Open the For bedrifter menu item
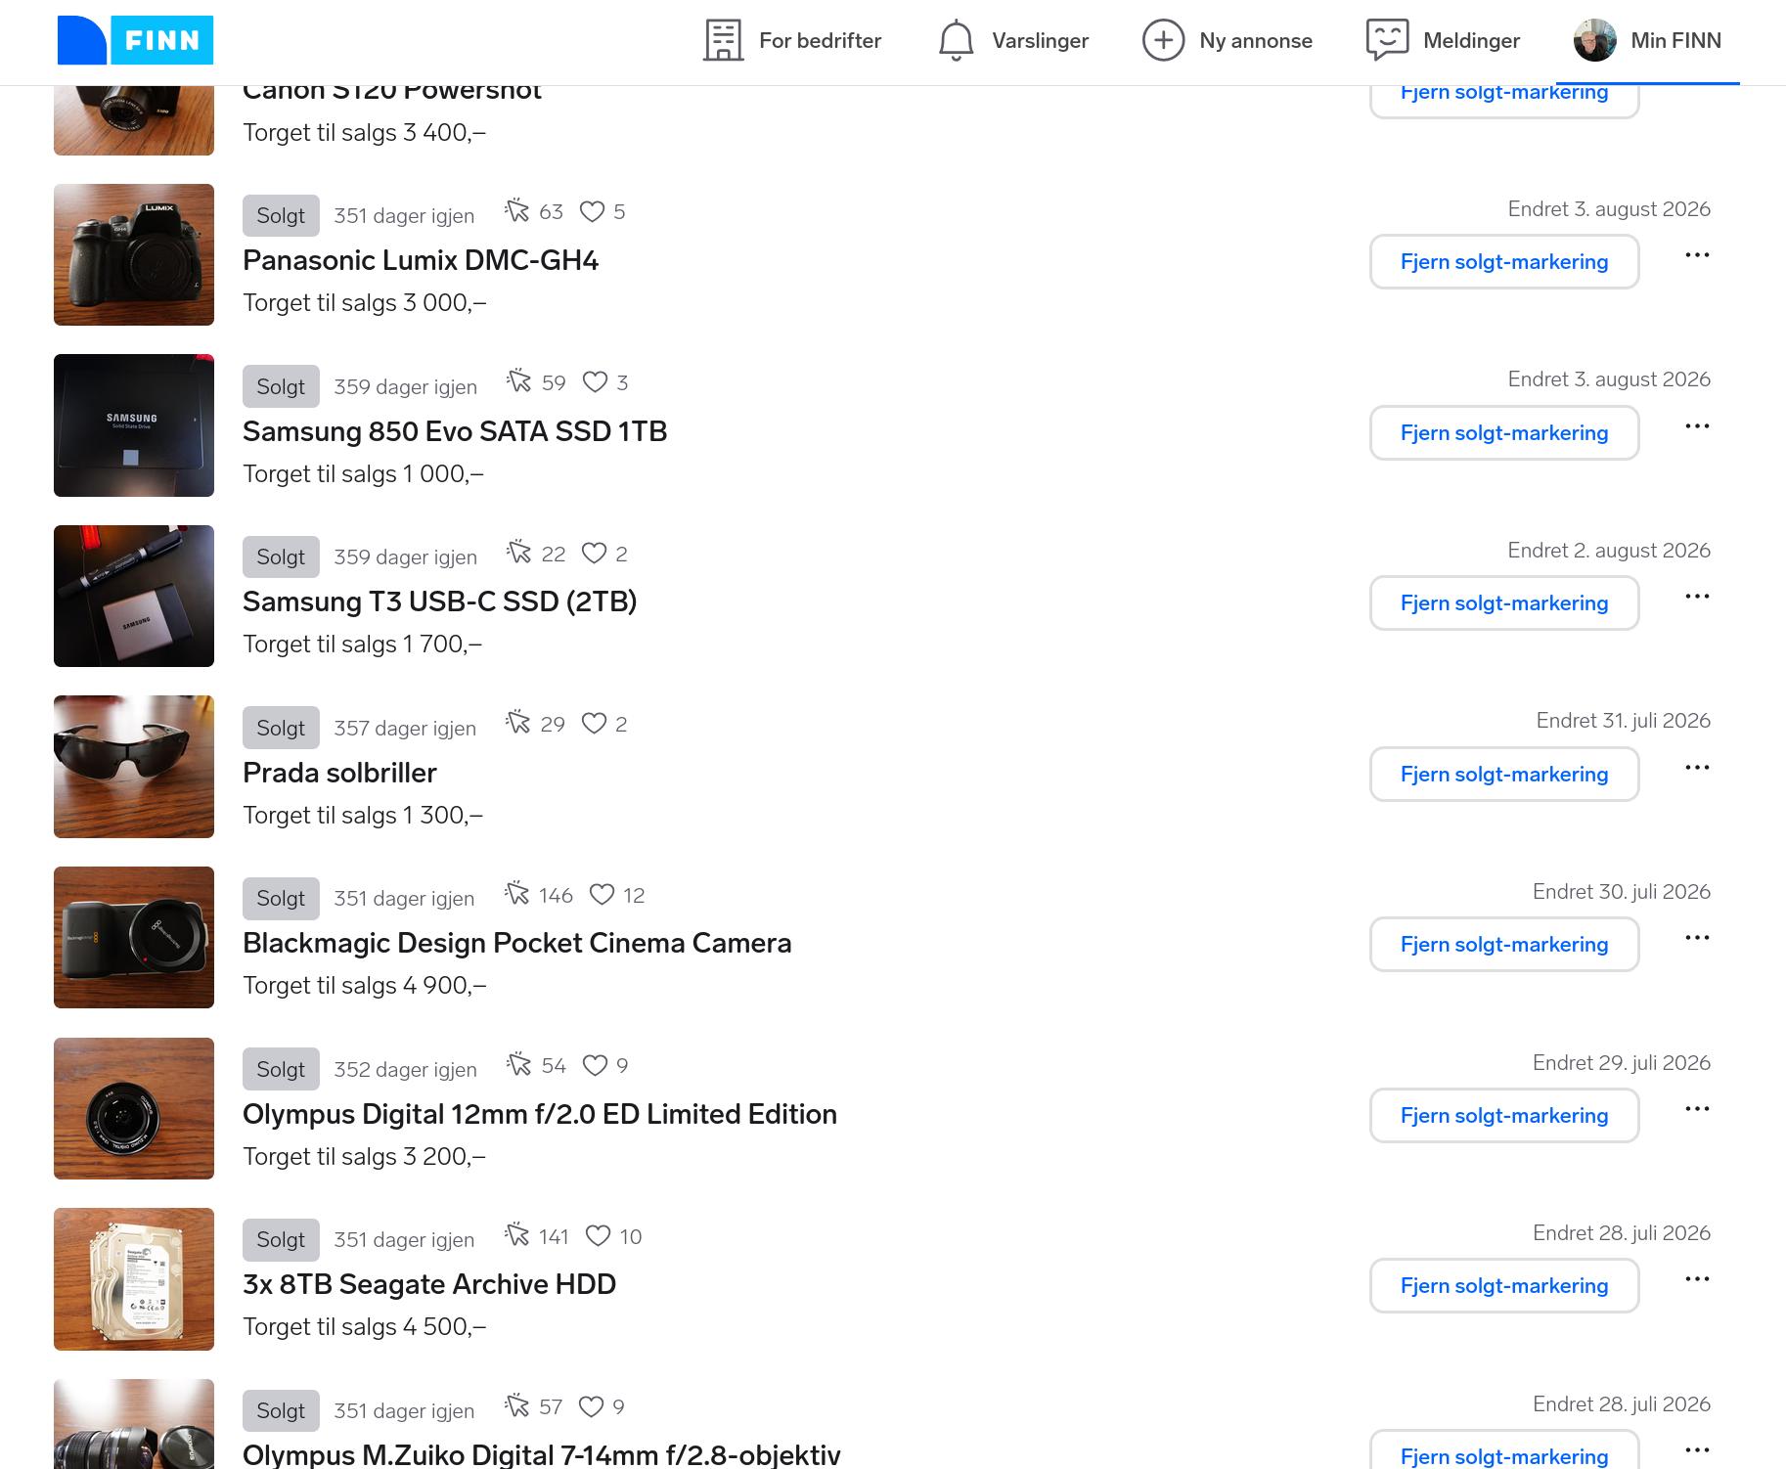The width and height of the screenshot is (1786, 1469). pos(792,40)
